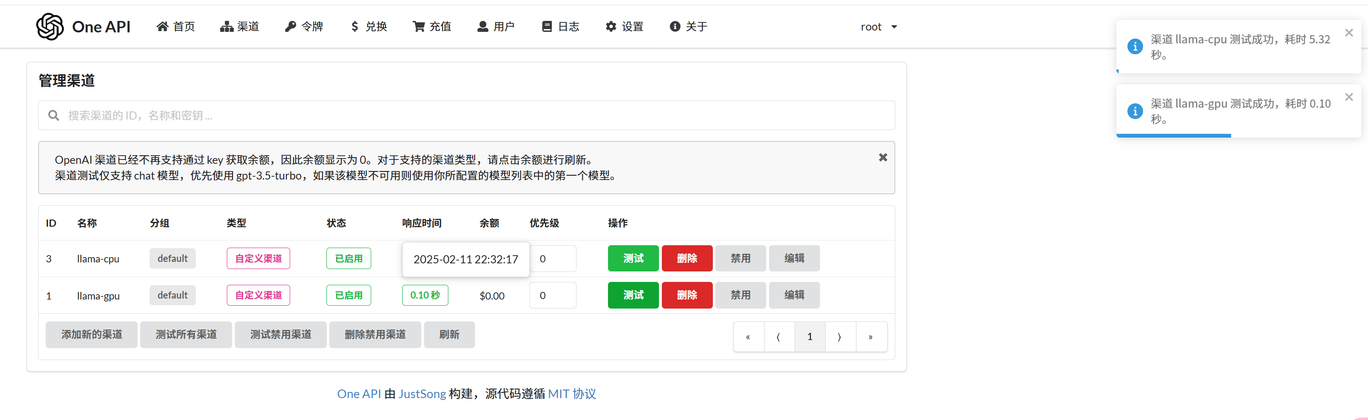Image resolution: width=1368 pixels, height=420 pixels.
Task: Click the 日志 log book icon
Action: tap(547, 27)
